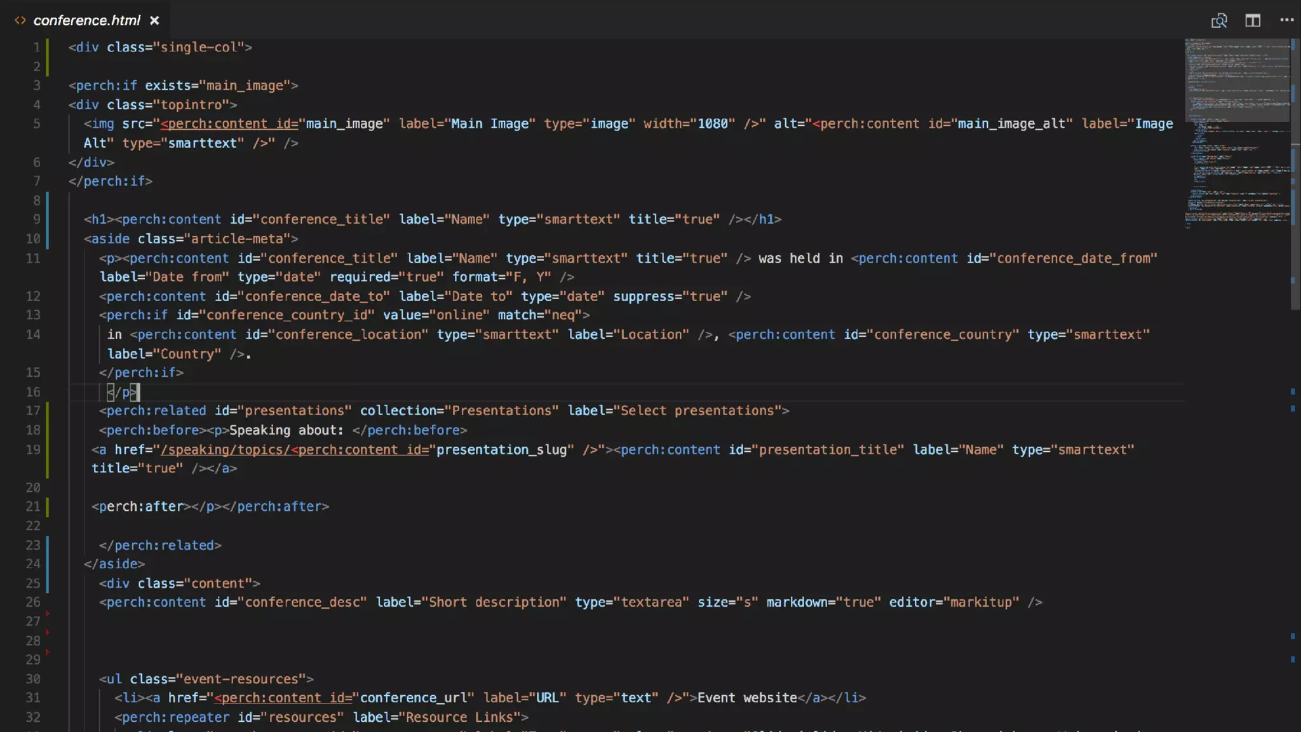Click the red deleted-lines arrow beside line 27
This screenshot has height=732, width=1301.
click(x=48, y=614)
